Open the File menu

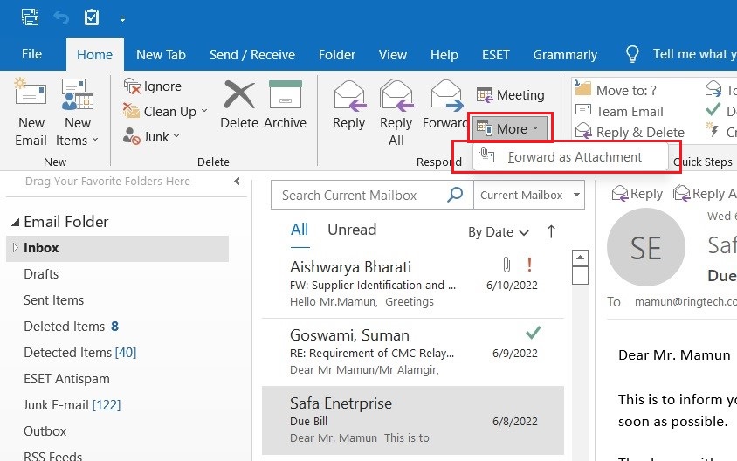point(31,54)
